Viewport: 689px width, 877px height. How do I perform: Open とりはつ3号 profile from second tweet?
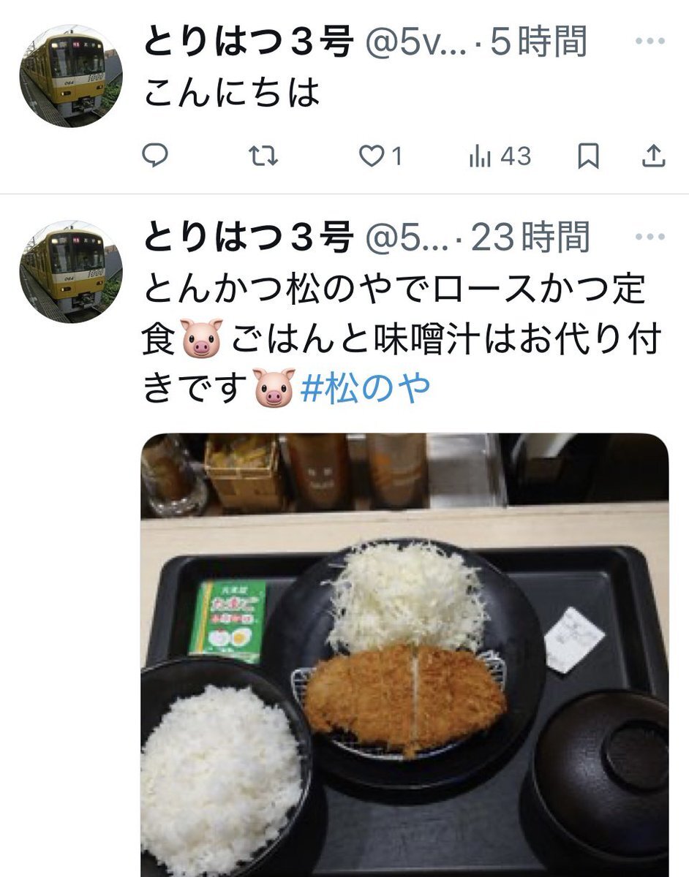247,238
